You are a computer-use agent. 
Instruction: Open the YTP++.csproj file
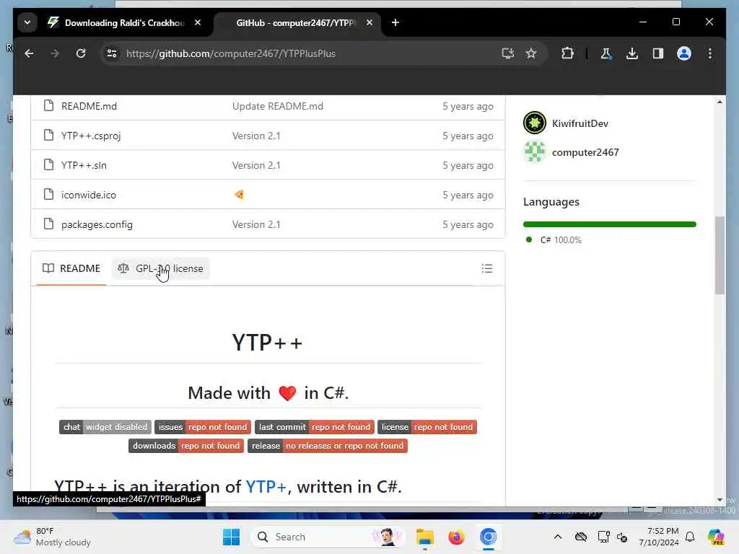91,136
